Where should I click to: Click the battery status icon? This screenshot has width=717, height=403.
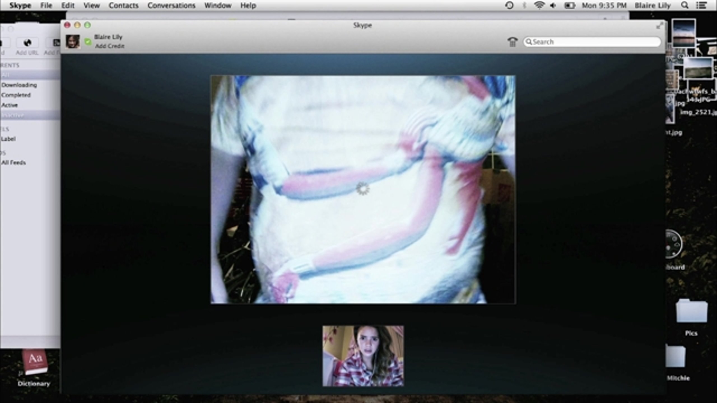coord(570,5)
